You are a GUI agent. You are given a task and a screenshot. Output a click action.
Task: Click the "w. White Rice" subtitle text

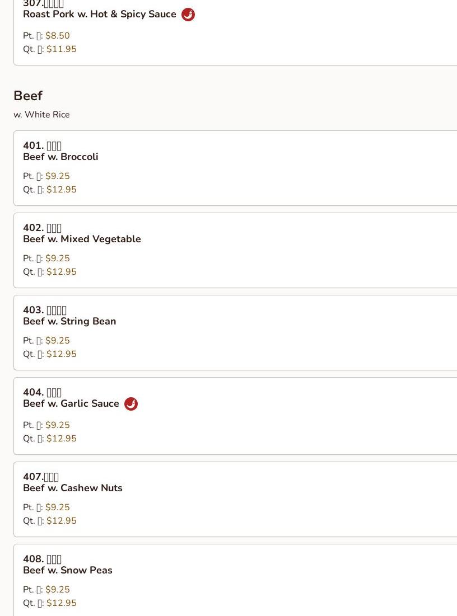point(41,115)
